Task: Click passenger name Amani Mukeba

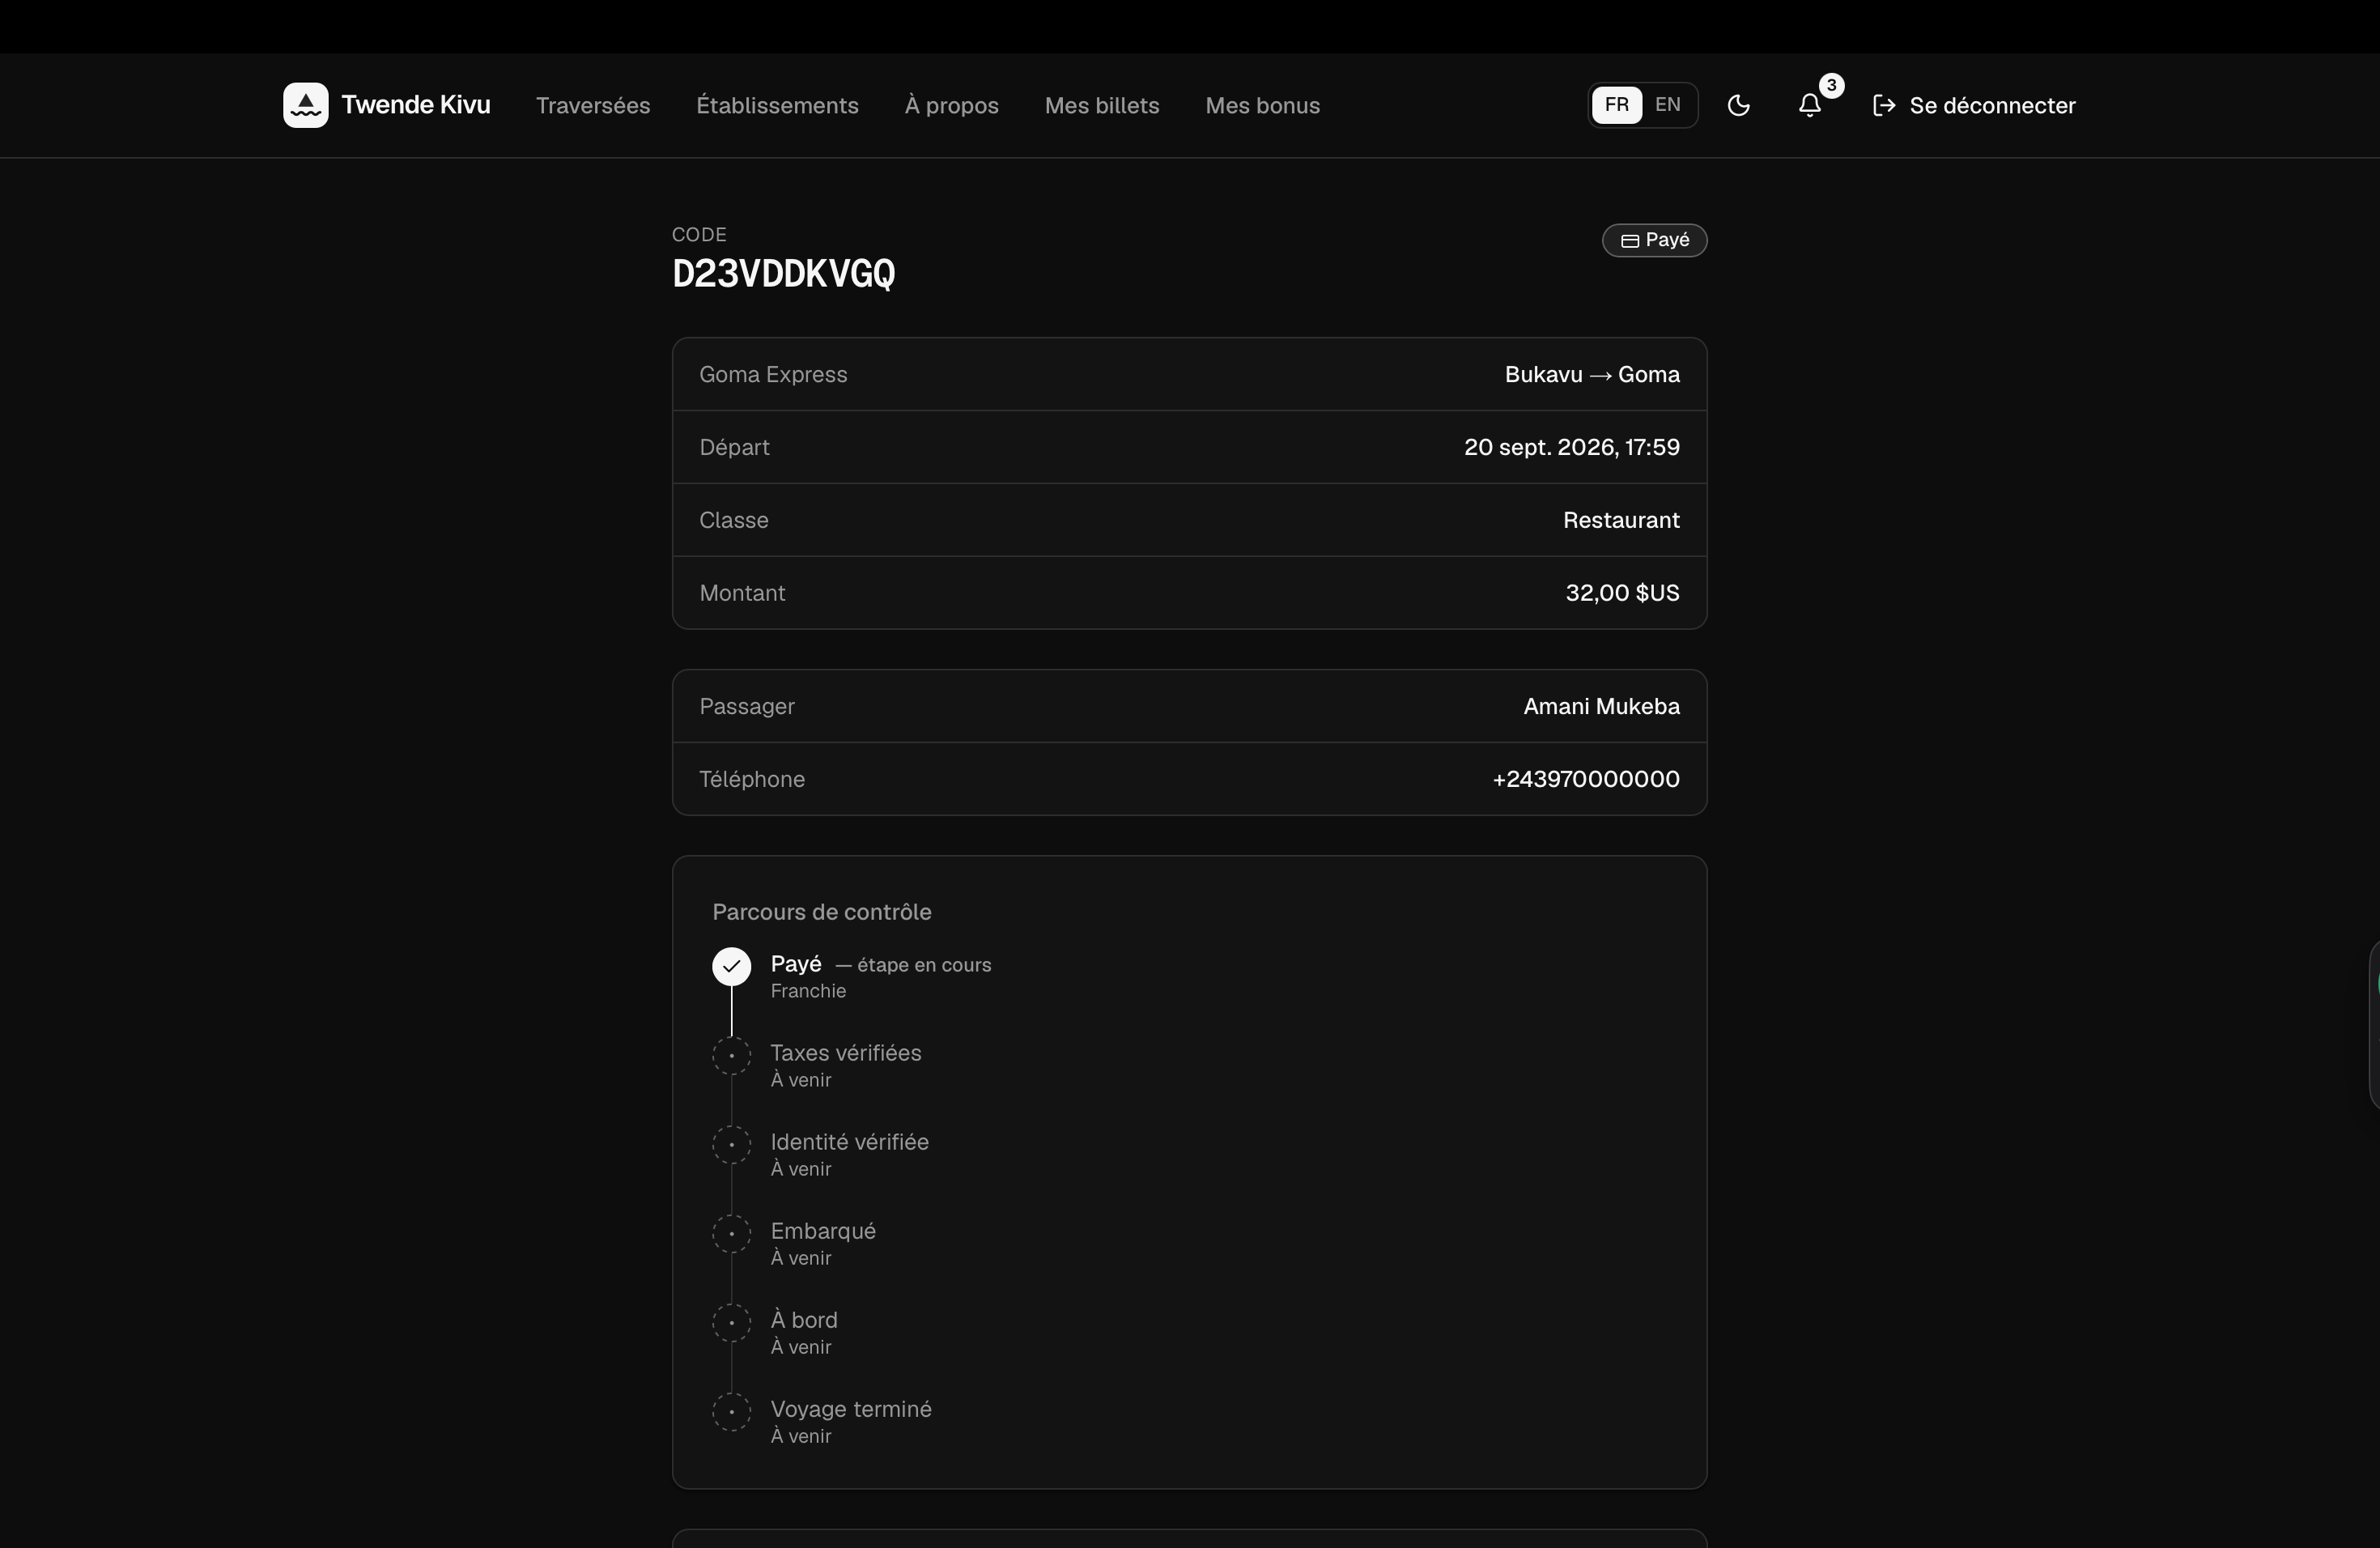Action: [x=1601, y=706]
